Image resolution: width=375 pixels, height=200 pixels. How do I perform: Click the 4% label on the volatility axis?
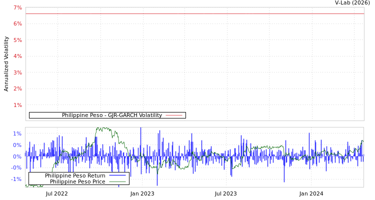tap(17, 56)
